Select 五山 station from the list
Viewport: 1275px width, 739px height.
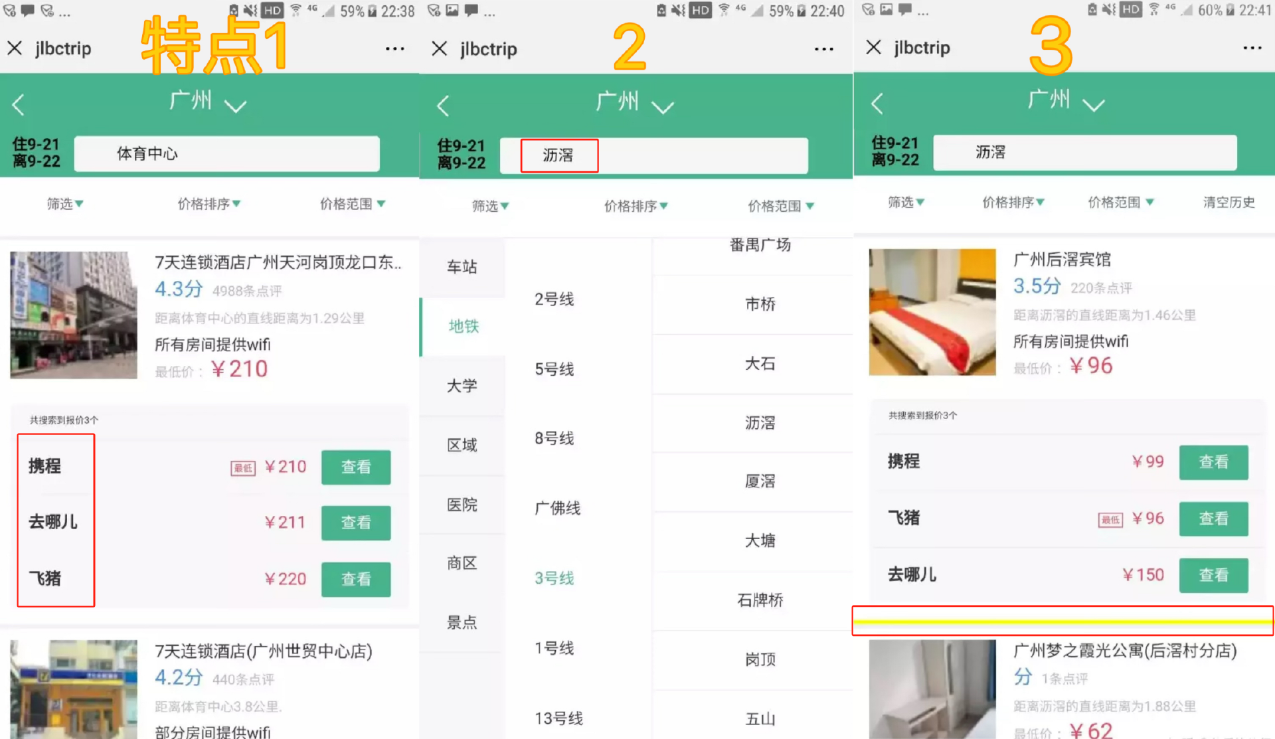759,718
